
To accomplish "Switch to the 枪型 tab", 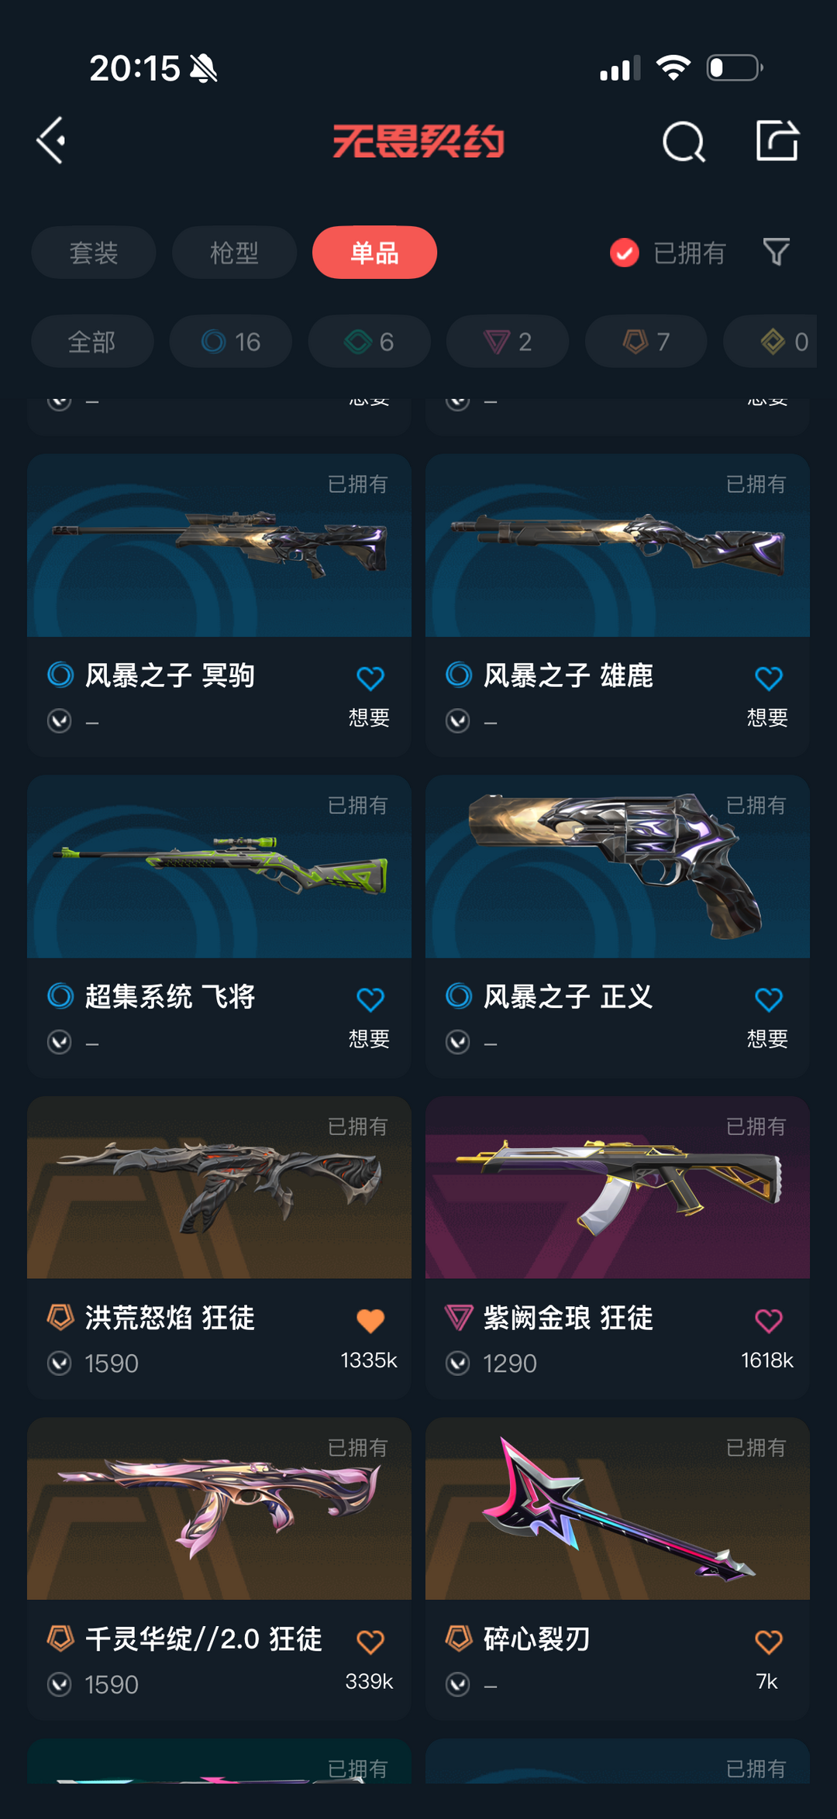I will (x=234, y=253).
